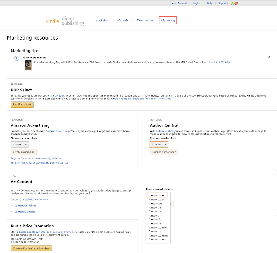Click the Create a campaign button
Viewport: 277px width, 253px height.
click(x=24, y=152)
